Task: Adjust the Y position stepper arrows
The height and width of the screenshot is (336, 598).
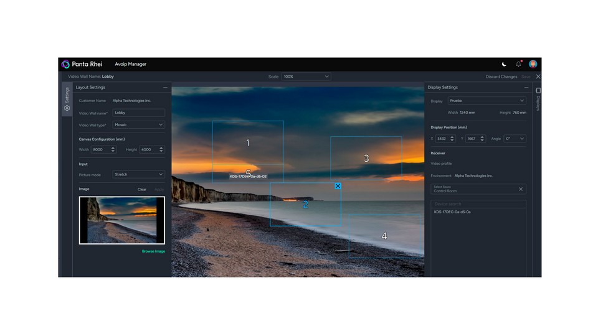Action: 482,139
